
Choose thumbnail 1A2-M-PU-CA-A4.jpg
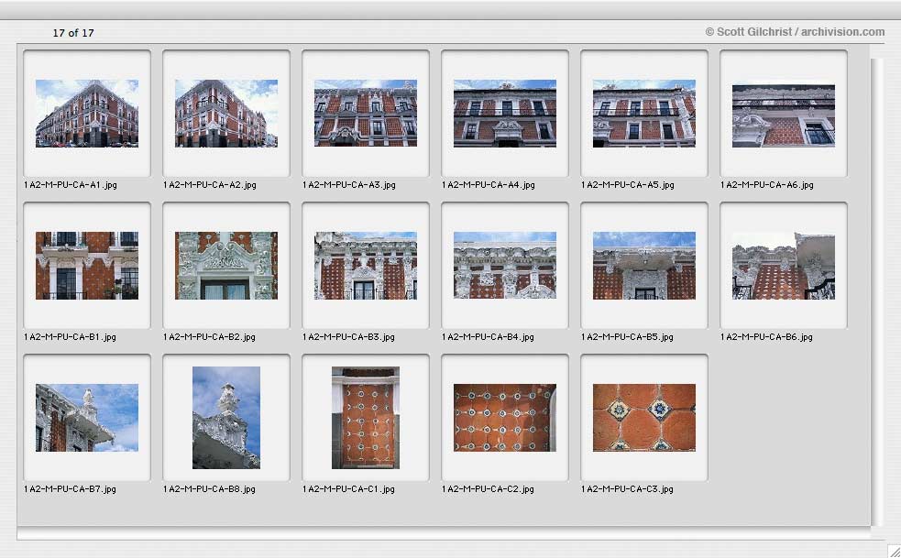tap(505, 114)
